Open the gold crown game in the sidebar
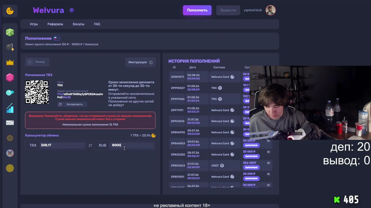Image resolution: width=371 pixels, height=208 pixels. tap(10, 62)
